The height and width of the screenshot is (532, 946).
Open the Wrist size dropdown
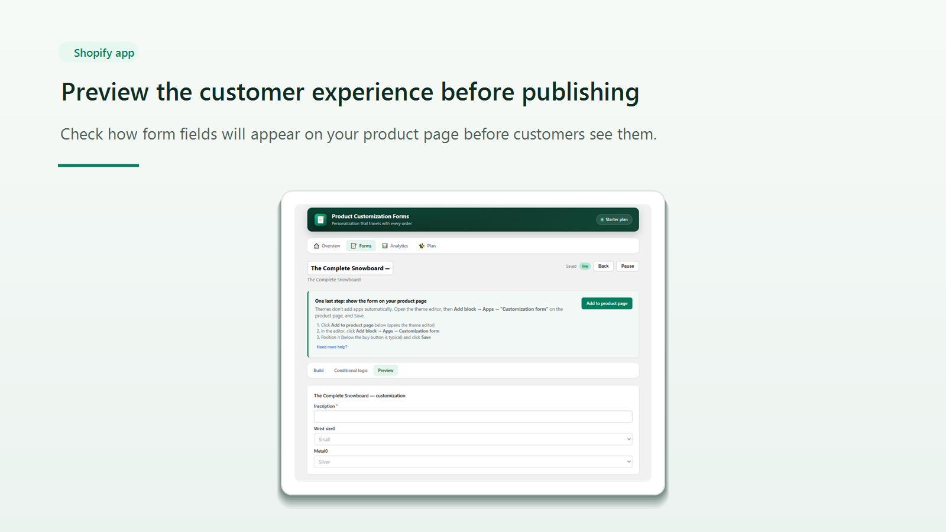coord(473,439)
